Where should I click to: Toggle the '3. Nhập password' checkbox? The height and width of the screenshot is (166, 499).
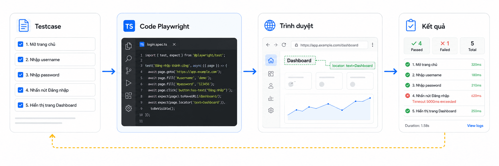21,75
